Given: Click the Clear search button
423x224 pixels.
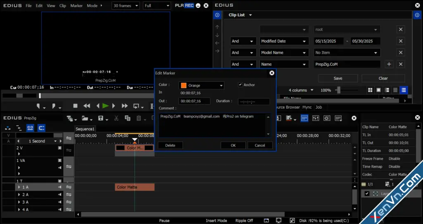Looking at the screenshot, I should pyautogui.click(x=383, y=78).
